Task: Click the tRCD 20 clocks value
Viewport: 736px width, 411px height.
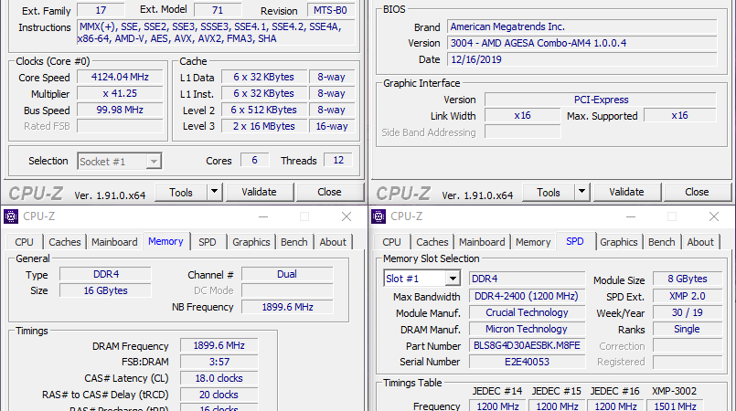Action: [x=219, y=395]
